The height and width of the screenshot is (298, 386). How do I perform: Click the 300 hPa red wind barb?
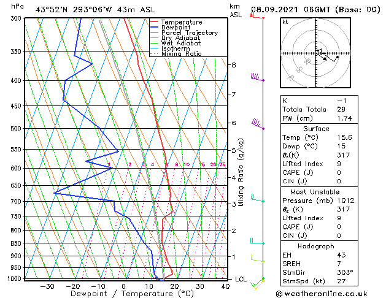(x=257, y=15)
